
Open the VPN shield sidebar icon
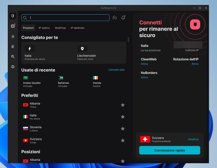click(x=13, y=16)
